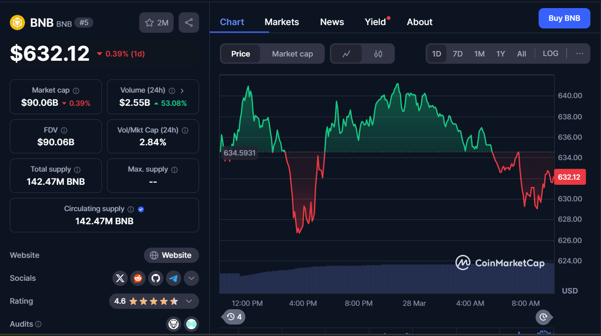Click the history events badge showing 4
Viewport: 601px width, 336px height.
click(x=234, y=317)
